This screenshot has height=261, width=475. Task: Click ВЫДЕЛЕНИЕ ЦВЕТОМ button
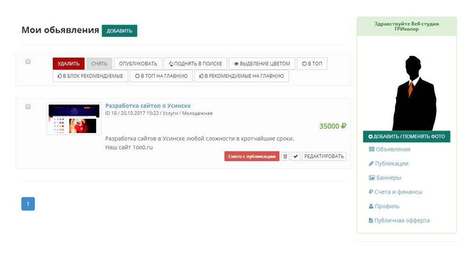pyautogui.click(x=262, y=64)
